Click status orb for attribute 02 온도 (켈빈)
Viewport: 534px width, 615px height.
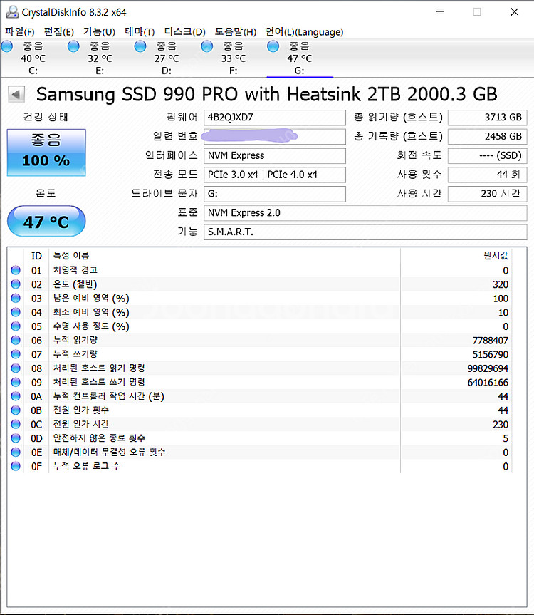[16, 284]
